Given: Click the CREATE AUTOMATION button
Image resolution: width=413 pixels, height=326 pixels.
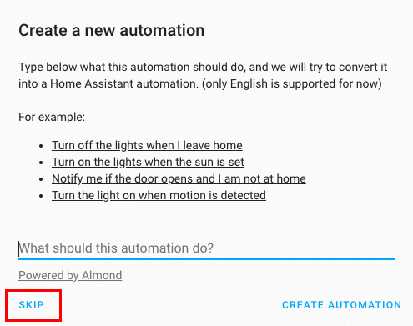Looking at the screenshot, I should click(342, 305).
